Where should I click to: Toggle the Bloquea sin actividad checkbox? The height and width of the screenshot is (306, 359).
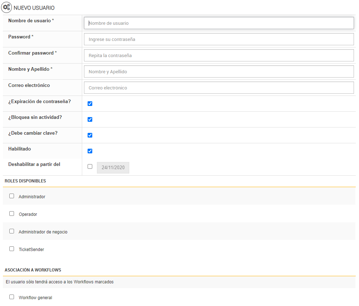(90, 119)
